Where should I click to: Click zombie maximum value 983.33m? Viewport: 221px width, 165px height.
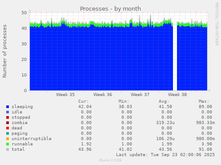pyautogui.click(x=205, y=123)
